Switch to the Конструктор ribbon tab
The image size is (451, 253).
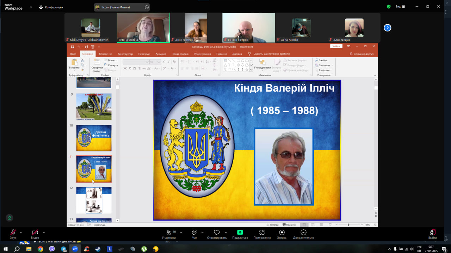(125, 54)
